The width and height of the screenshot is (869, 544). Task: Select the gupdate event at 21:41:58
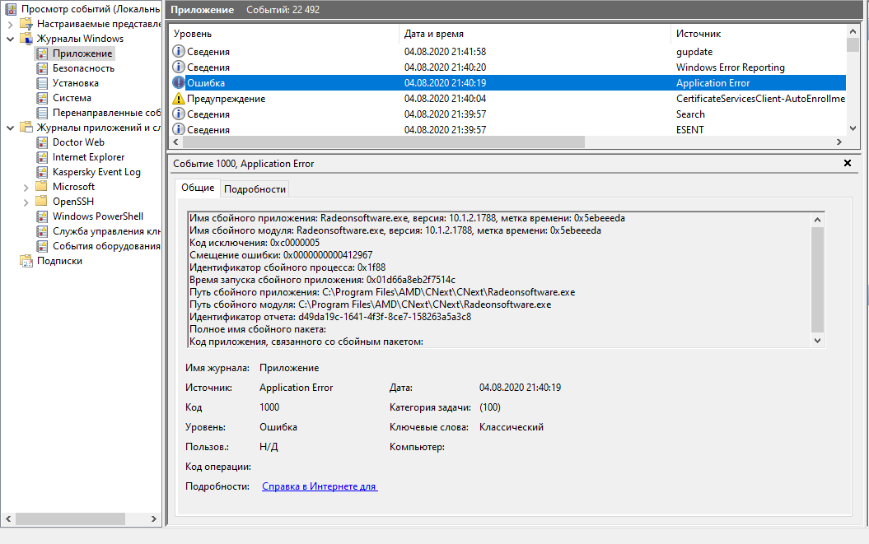click(507, 52)
